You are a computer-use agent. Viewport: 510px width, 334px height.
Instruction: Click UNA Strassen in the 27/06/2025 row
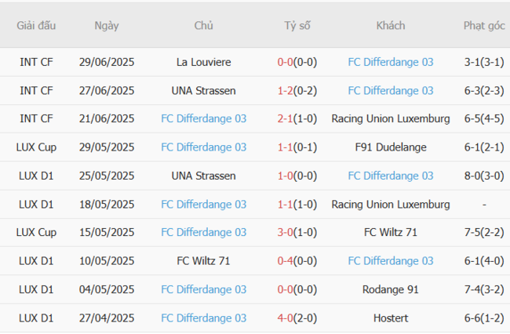[203, 90]
